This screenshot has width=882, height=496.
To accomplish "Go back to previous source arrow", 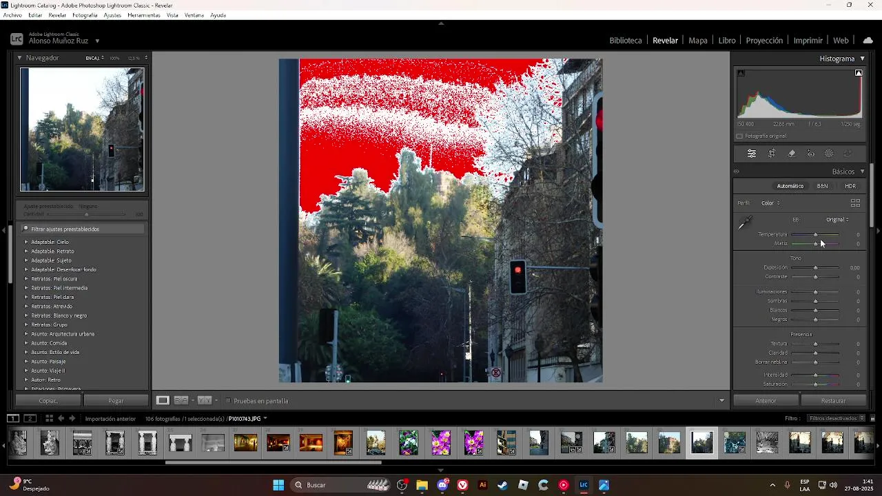I will [x=61, y=418].
